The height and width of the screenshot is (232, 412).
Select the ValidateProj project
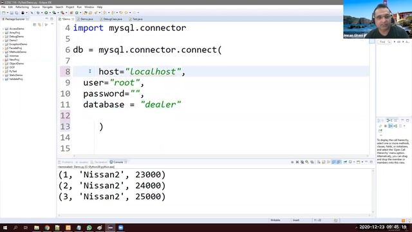[x=16, y=79]
